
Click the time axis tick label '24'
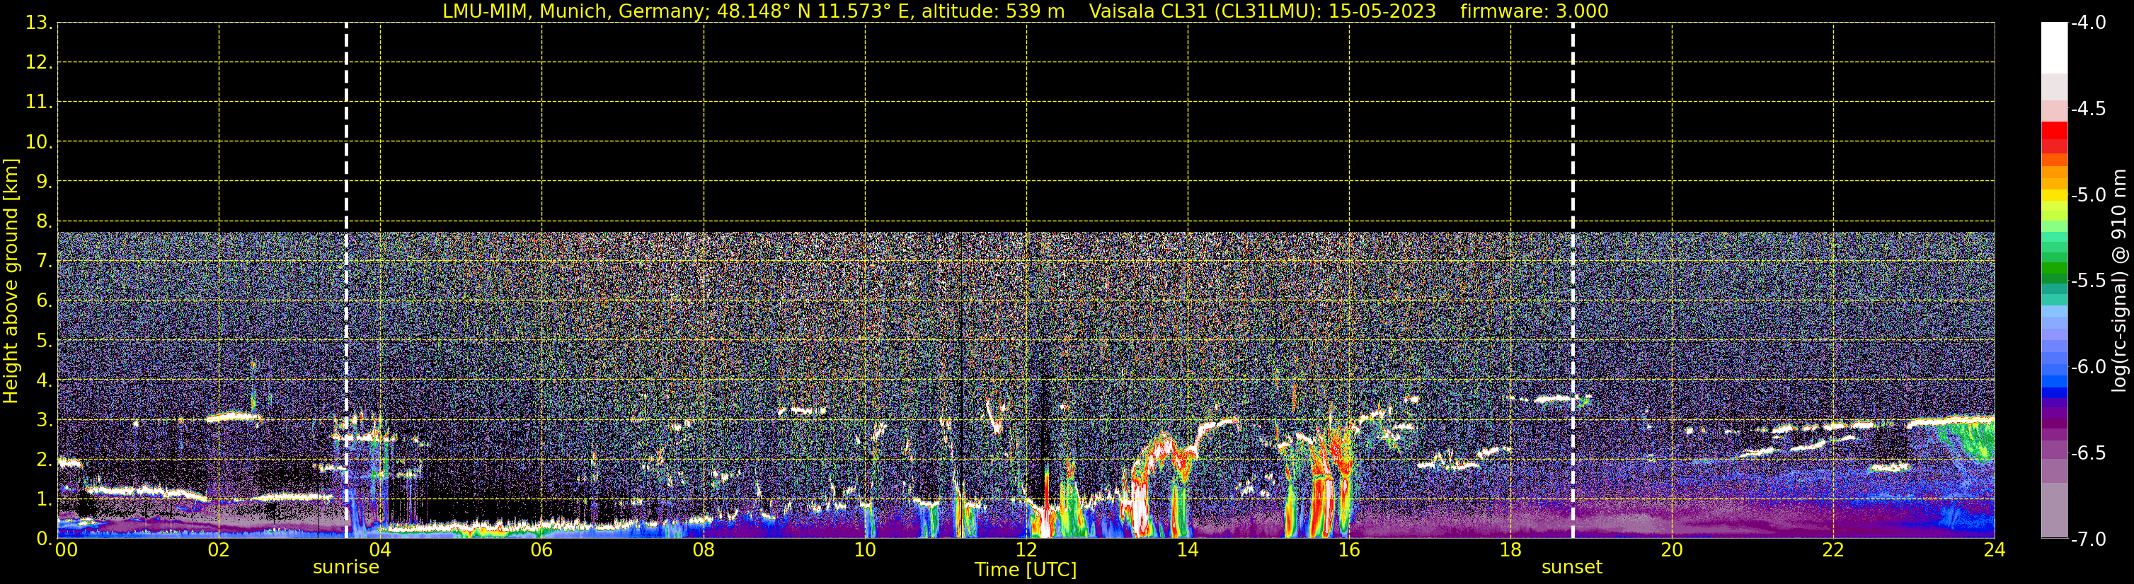tap(1994, 551)
